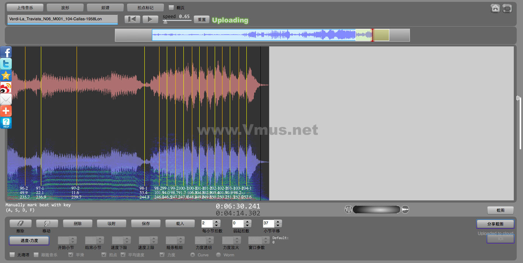
Task: Click the 弱起拍数 stepper arrows
Action: 248,223
